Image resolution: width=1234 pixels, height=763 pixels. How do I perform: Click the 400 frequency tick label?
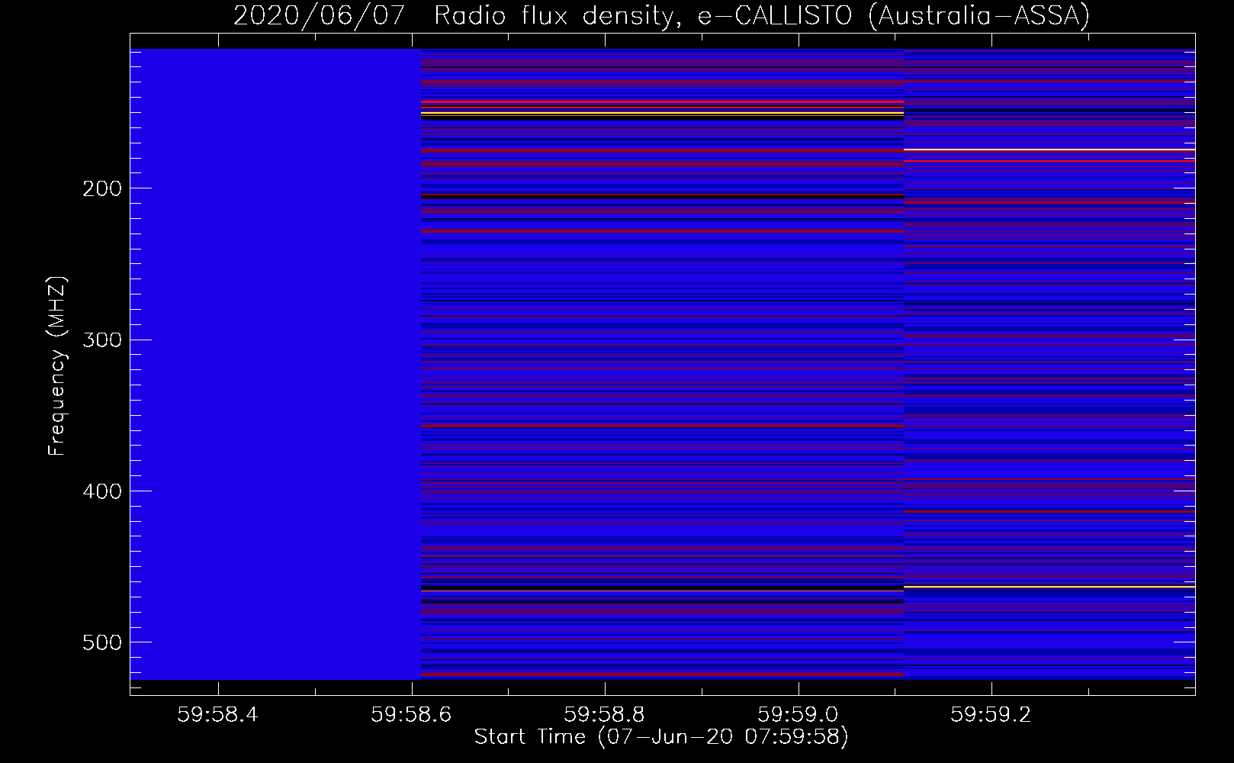(x=101, y=491)
